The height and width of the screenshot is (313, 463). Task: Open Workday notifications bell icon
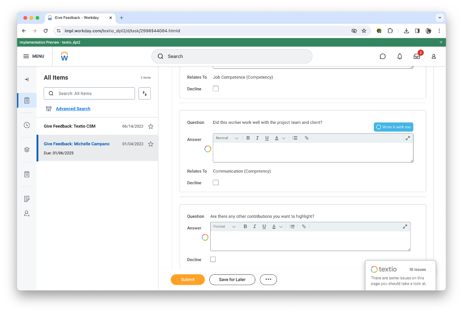tap(400, 56)
